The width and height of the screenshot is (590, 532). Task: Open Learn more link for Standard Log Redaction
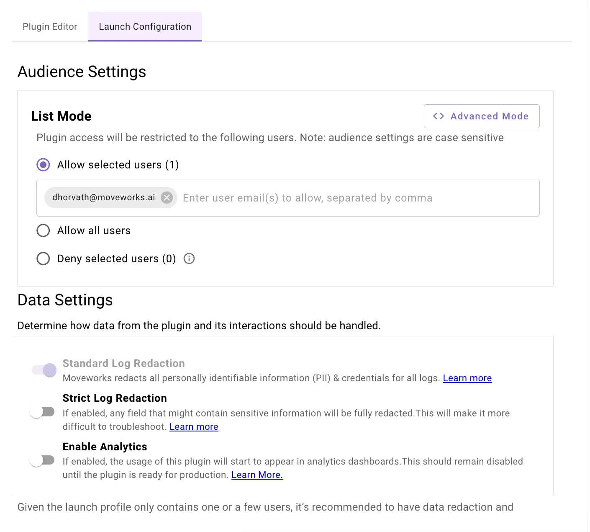pyautogui.click(x=467, y=378)
